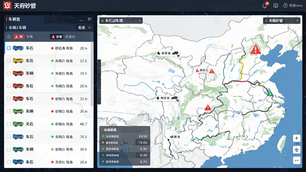The height and width of the screenshot is (172, 306).
Task: Click the yellow bus icon
Action: pyautogui.click(x=18, y=61)
